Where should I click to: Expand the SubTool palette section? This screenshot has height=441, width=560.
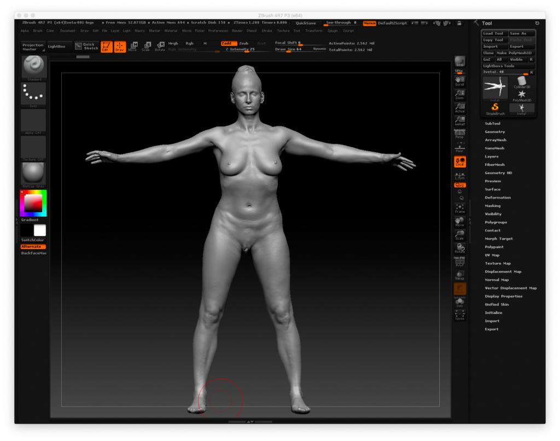click(x=493, y=124)
